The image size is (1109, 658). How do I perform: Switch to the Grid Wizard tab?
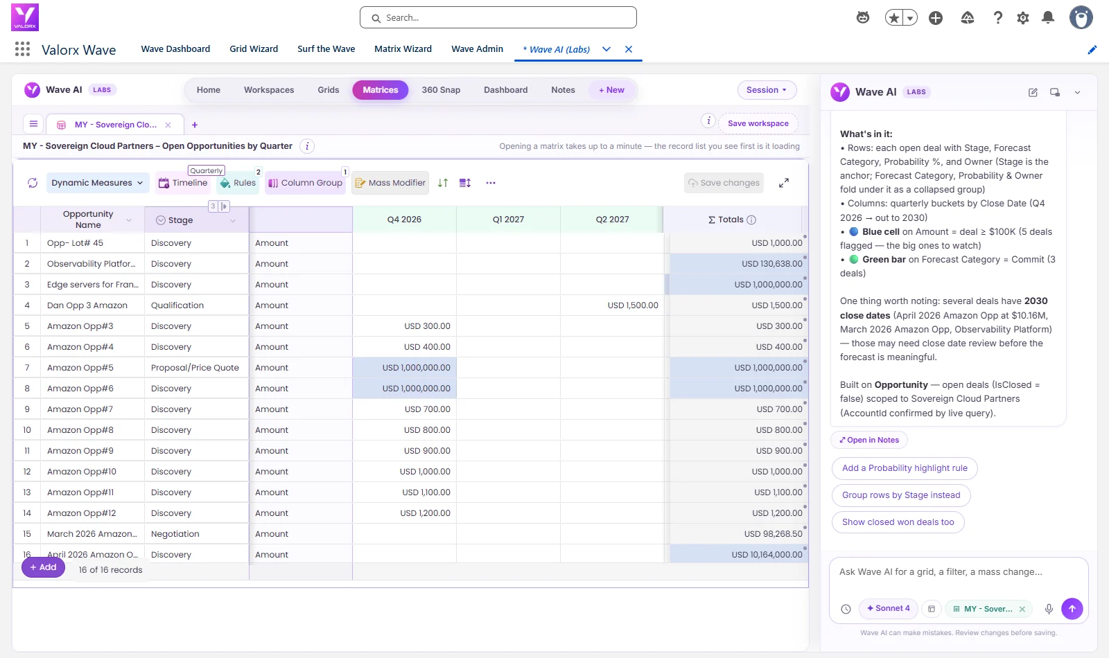pyautogui.click(x=254, y=48)
